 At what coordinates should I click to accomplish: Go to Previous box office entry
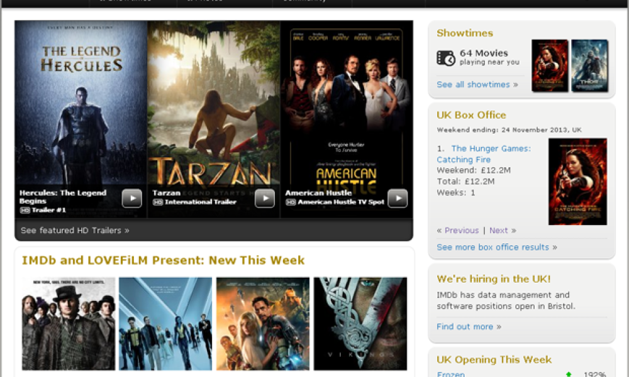coord(461,231)
